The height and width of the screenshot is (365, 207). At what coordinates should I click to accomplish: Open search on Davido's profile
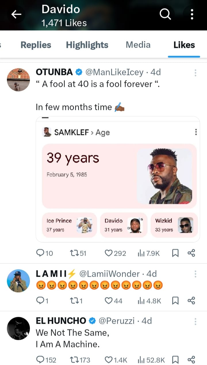(165, 14)
